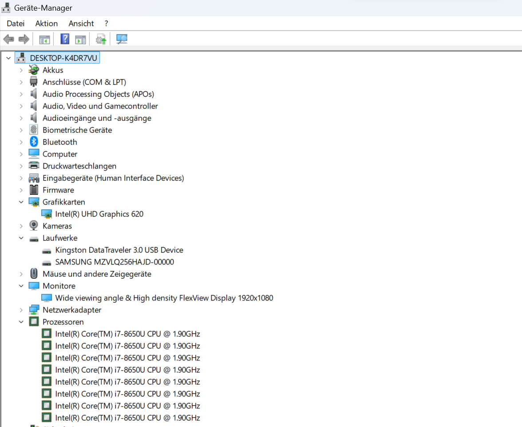Click the Computer category monitor icon
Viewport: 522px width, 427px height.
(x=34, y=154)
